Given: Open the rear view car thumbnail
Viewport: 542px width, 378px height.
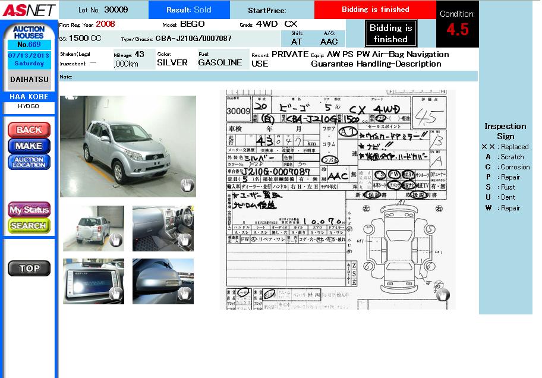Looking at the screenshot, I should point(93,228).
